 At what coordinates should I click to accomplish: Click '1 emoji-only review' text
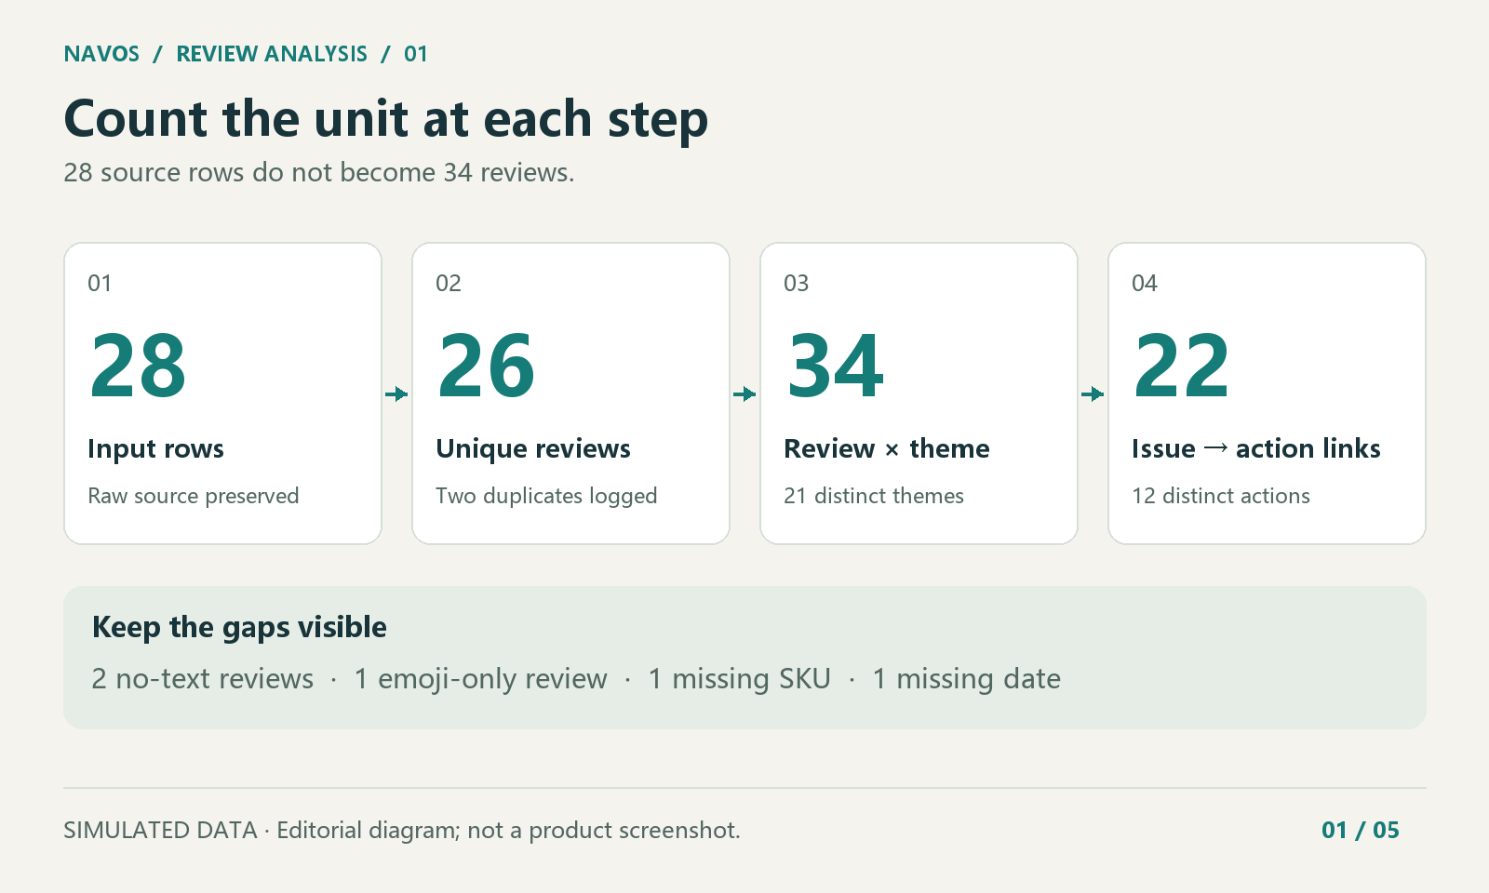tap(481, 679)
